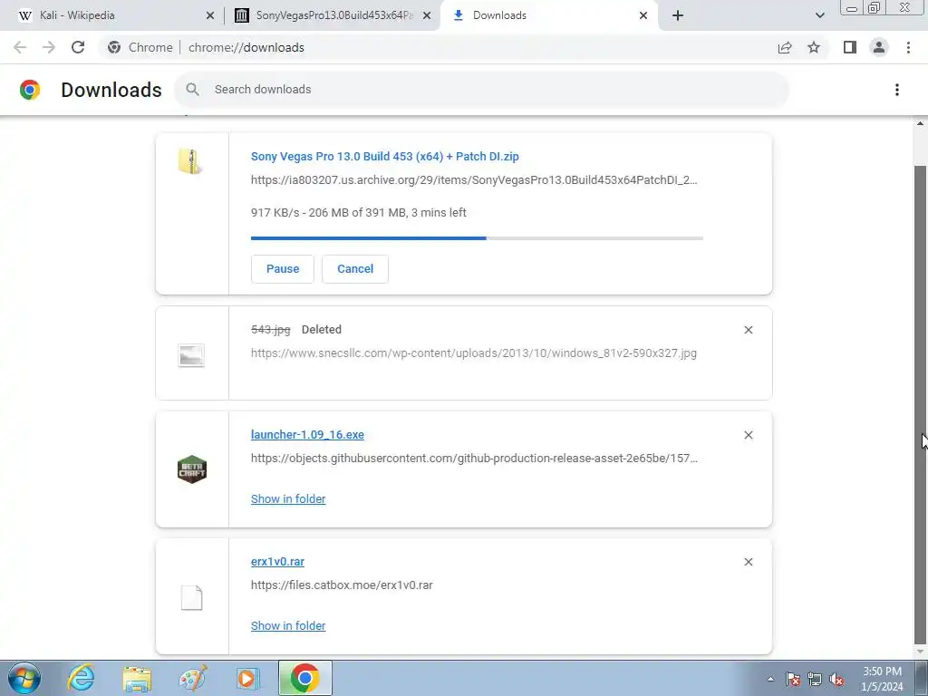Viewport: 928px width, 696px height.
Task: Focus the Search downloads field
Action: point(482,90)
